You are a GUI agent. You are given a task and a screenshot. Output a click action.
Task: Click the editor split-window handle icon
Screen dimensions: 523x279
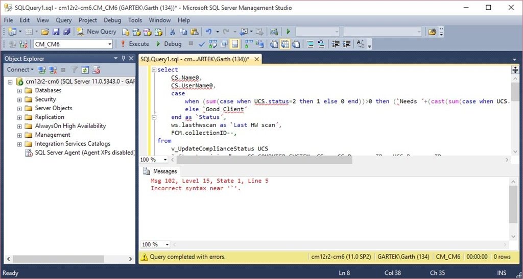pyautogui.click(x=515, y=70)
